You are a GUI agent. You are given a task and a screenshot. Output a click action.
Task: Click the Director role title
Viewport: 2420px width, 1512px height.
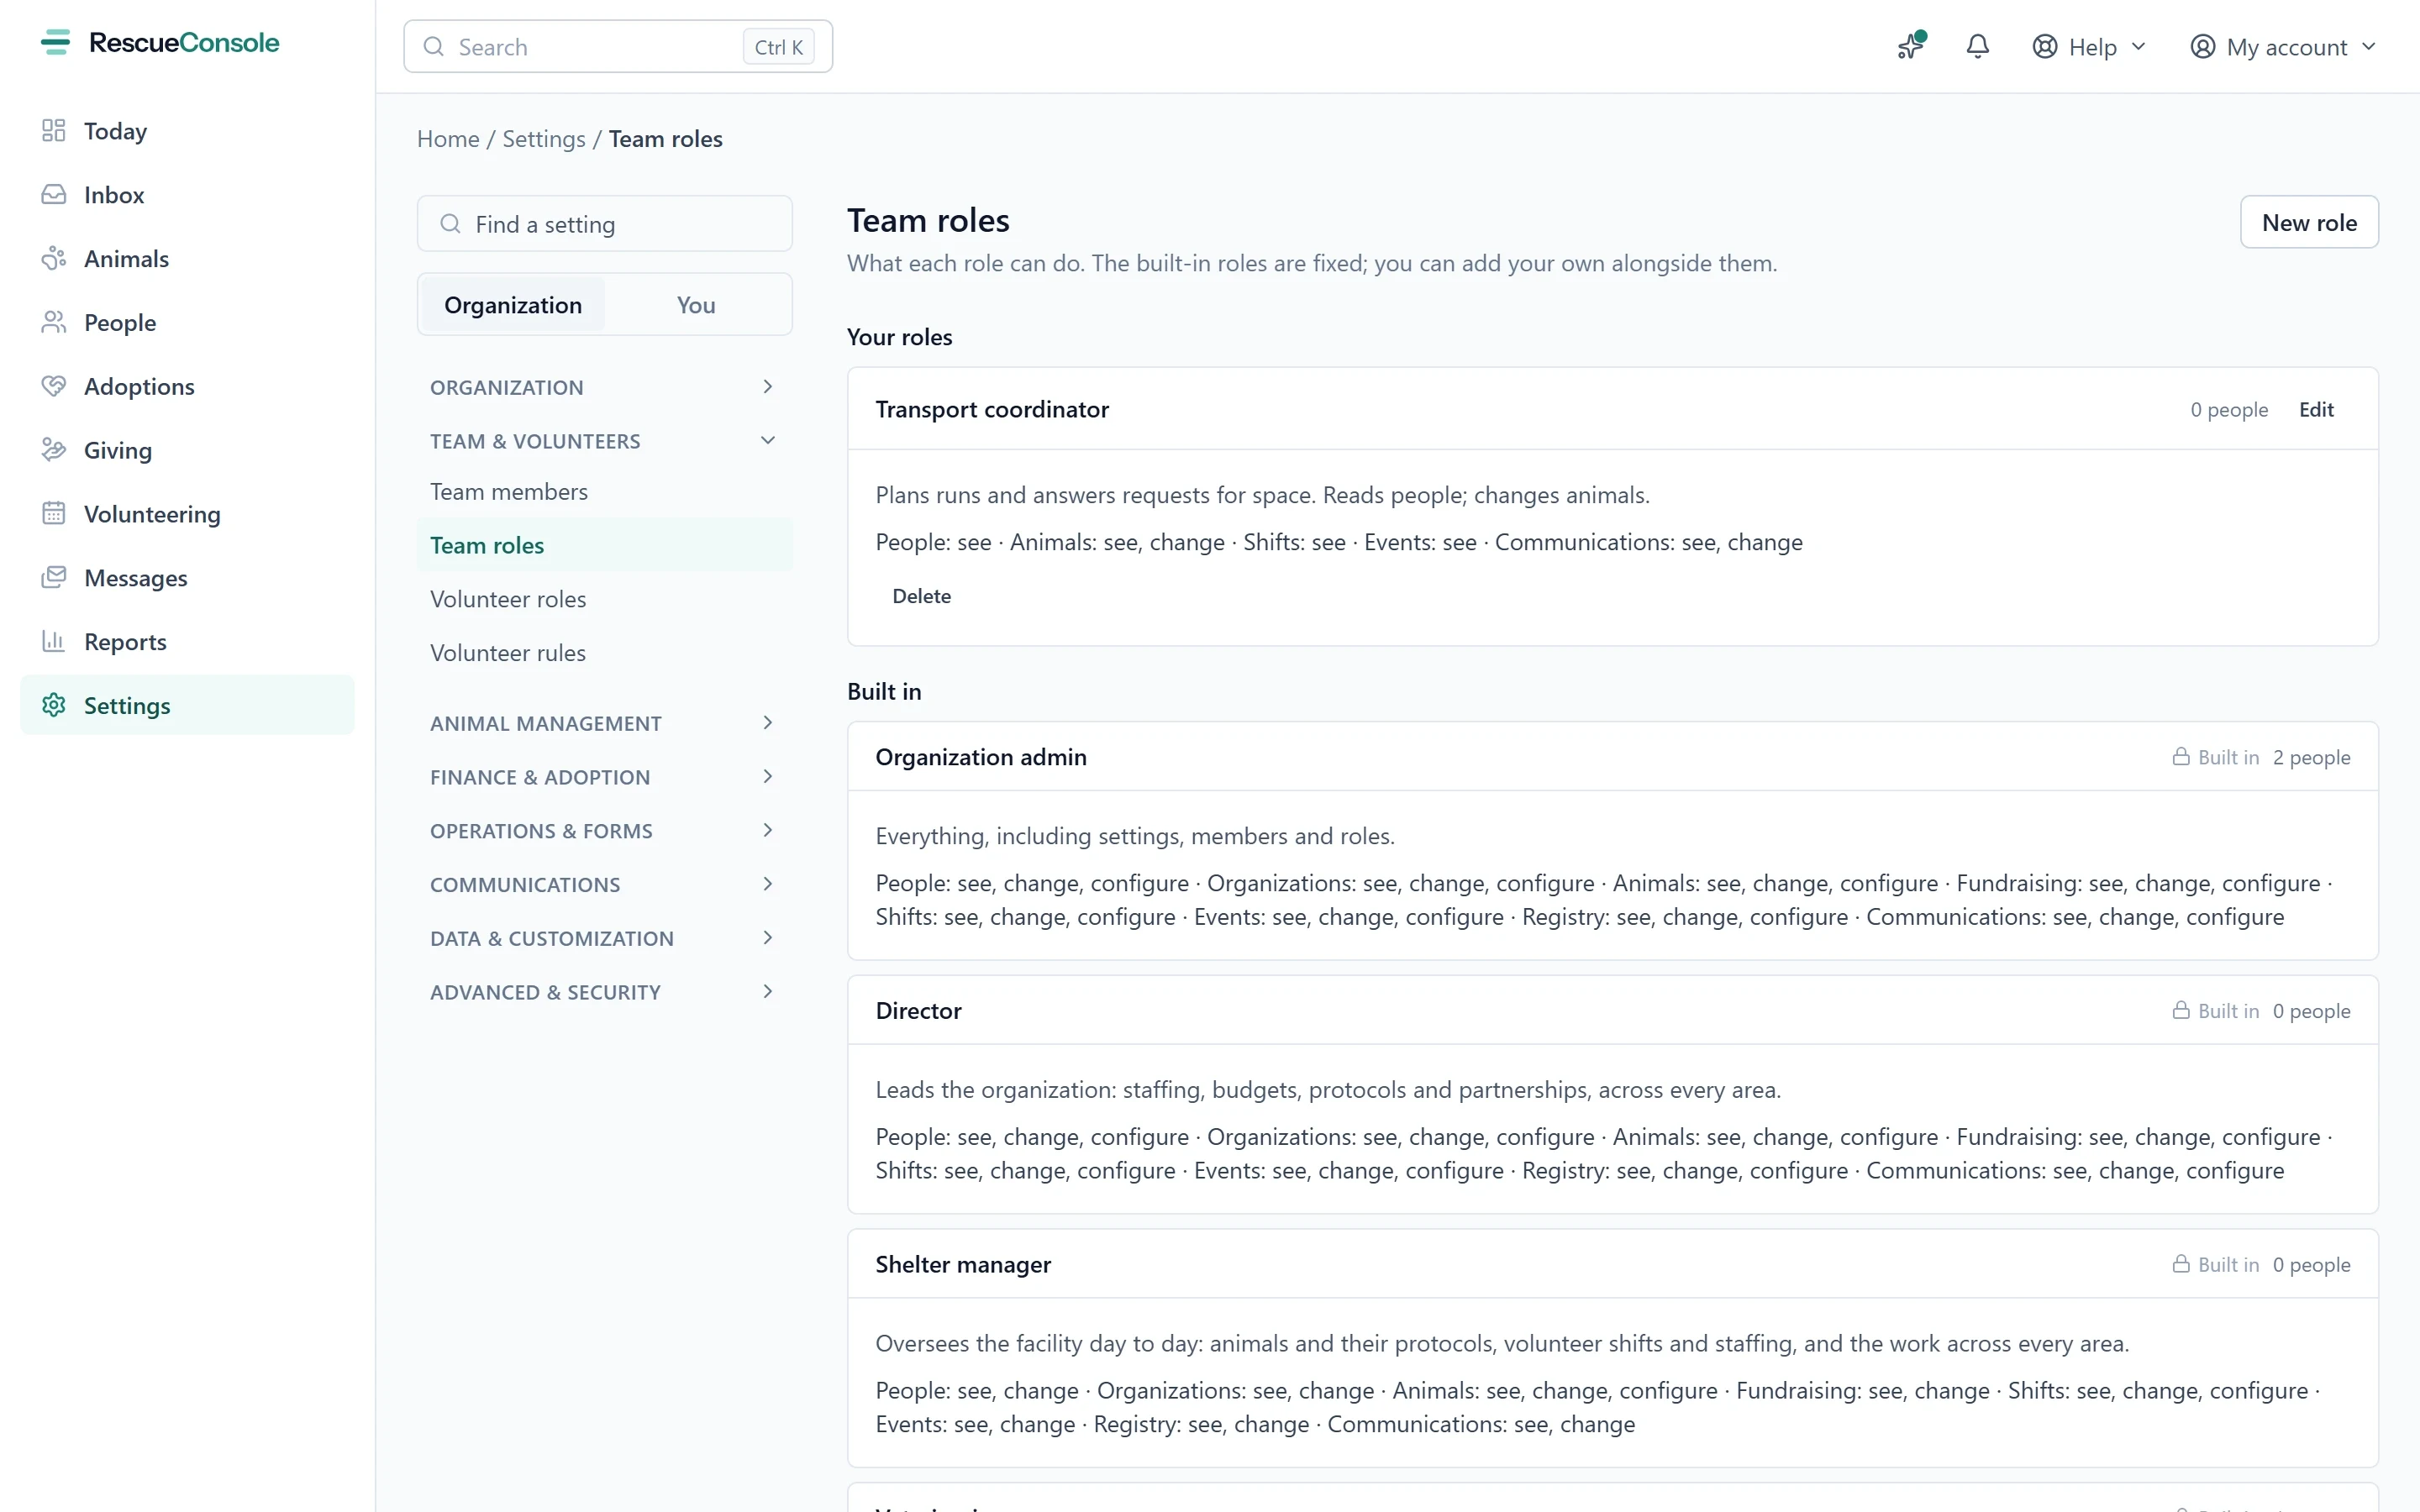point(918,1011)
